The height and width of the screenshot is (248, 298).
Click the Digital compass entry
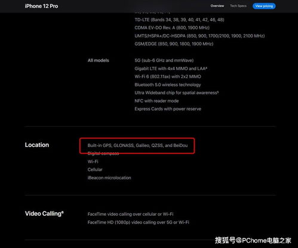(103, 154)
